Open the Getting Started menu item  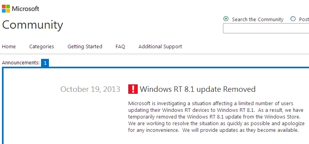[85, 47]
